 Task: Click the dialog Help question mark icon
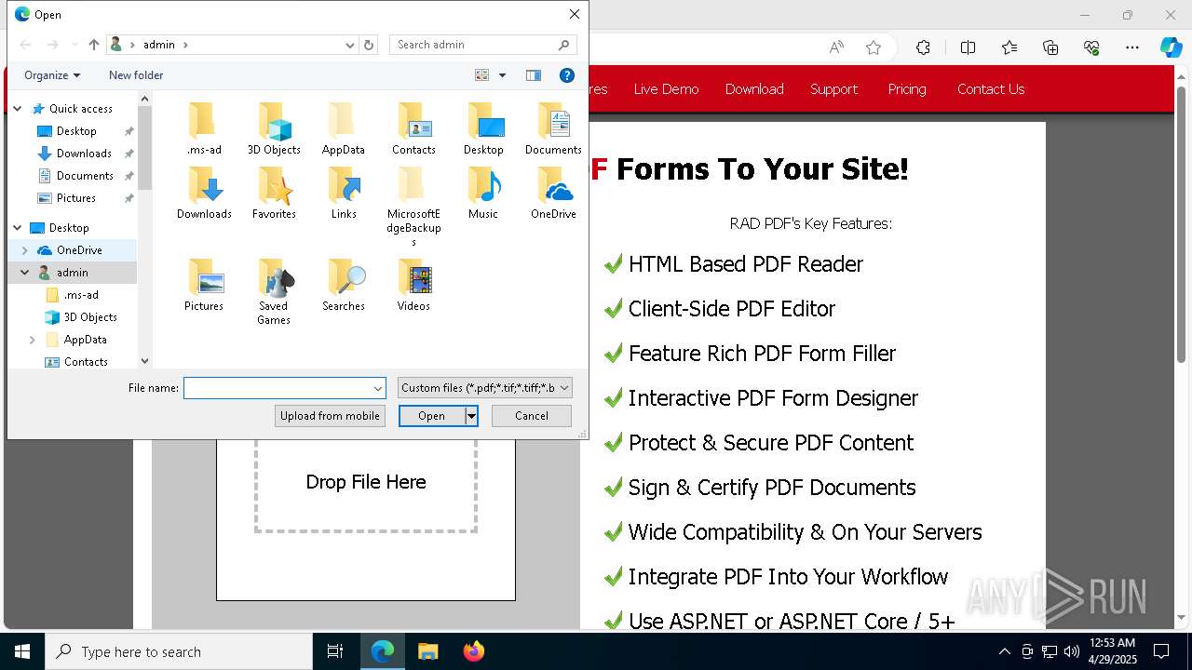tap(566, 75)
